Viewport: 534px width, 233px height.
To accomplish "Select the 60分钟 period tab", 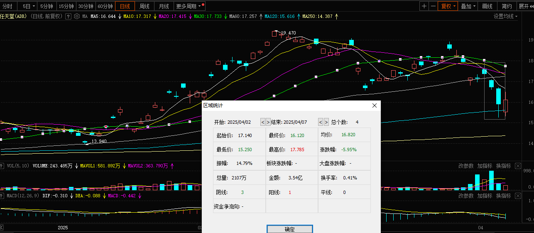I will click(105, 6).
